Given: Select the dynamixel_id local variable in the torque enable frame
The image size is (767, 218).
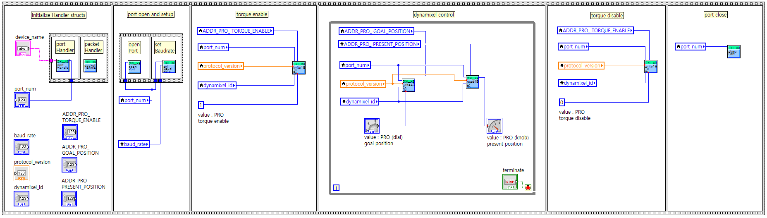Looking at the screenshot, I should [x=217, y=85].
